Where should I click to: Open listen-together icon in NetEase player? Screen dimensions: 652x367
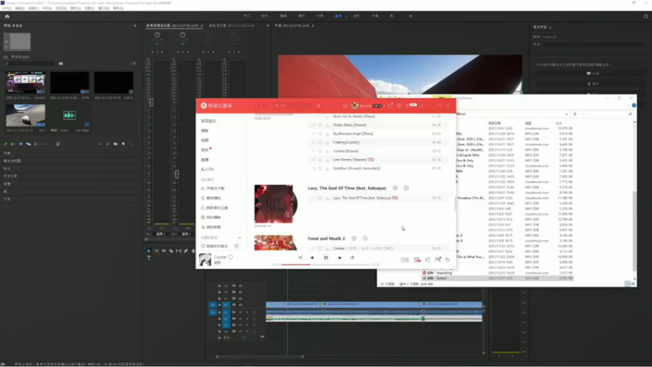point(438,259)
